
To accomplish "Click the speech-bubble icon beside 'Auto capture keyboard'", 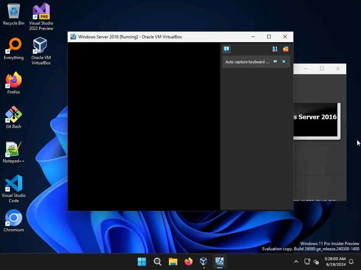I will [x=275, y=62].
